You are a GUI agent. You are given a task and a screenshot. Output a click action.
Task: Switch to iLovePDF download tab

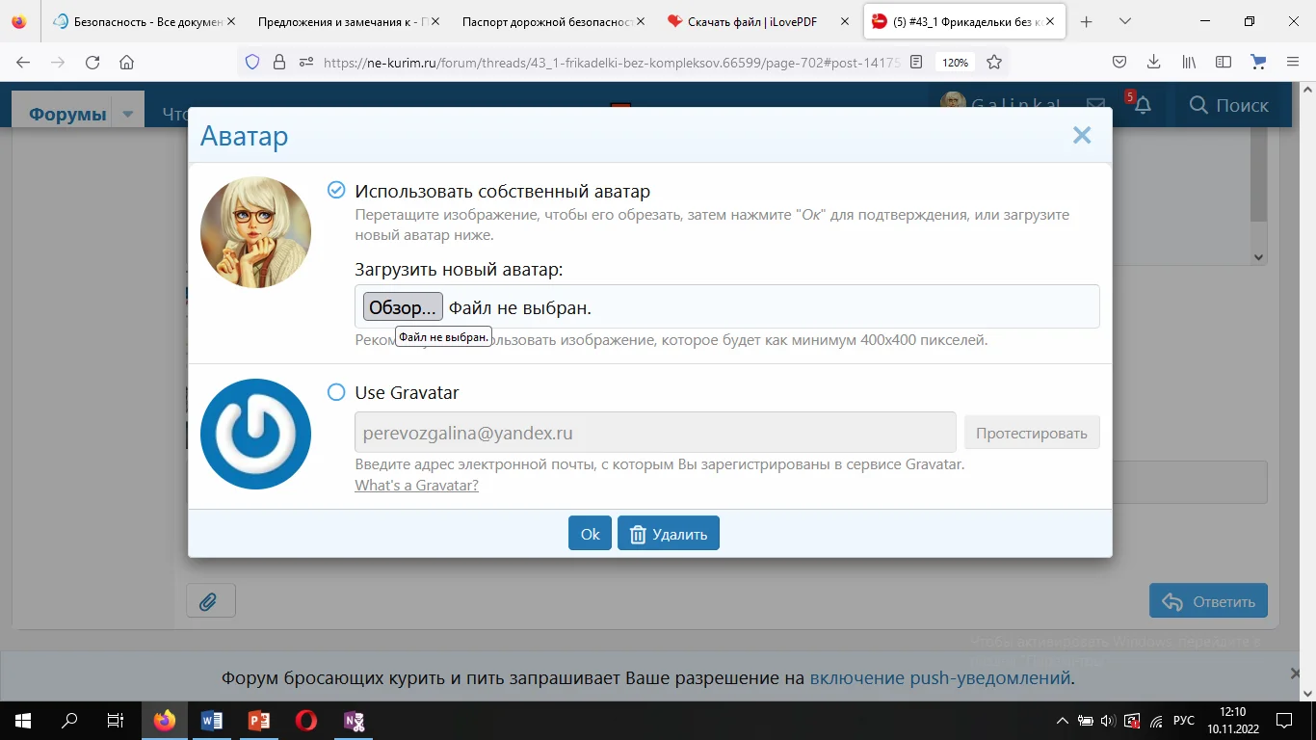[758, 21]
